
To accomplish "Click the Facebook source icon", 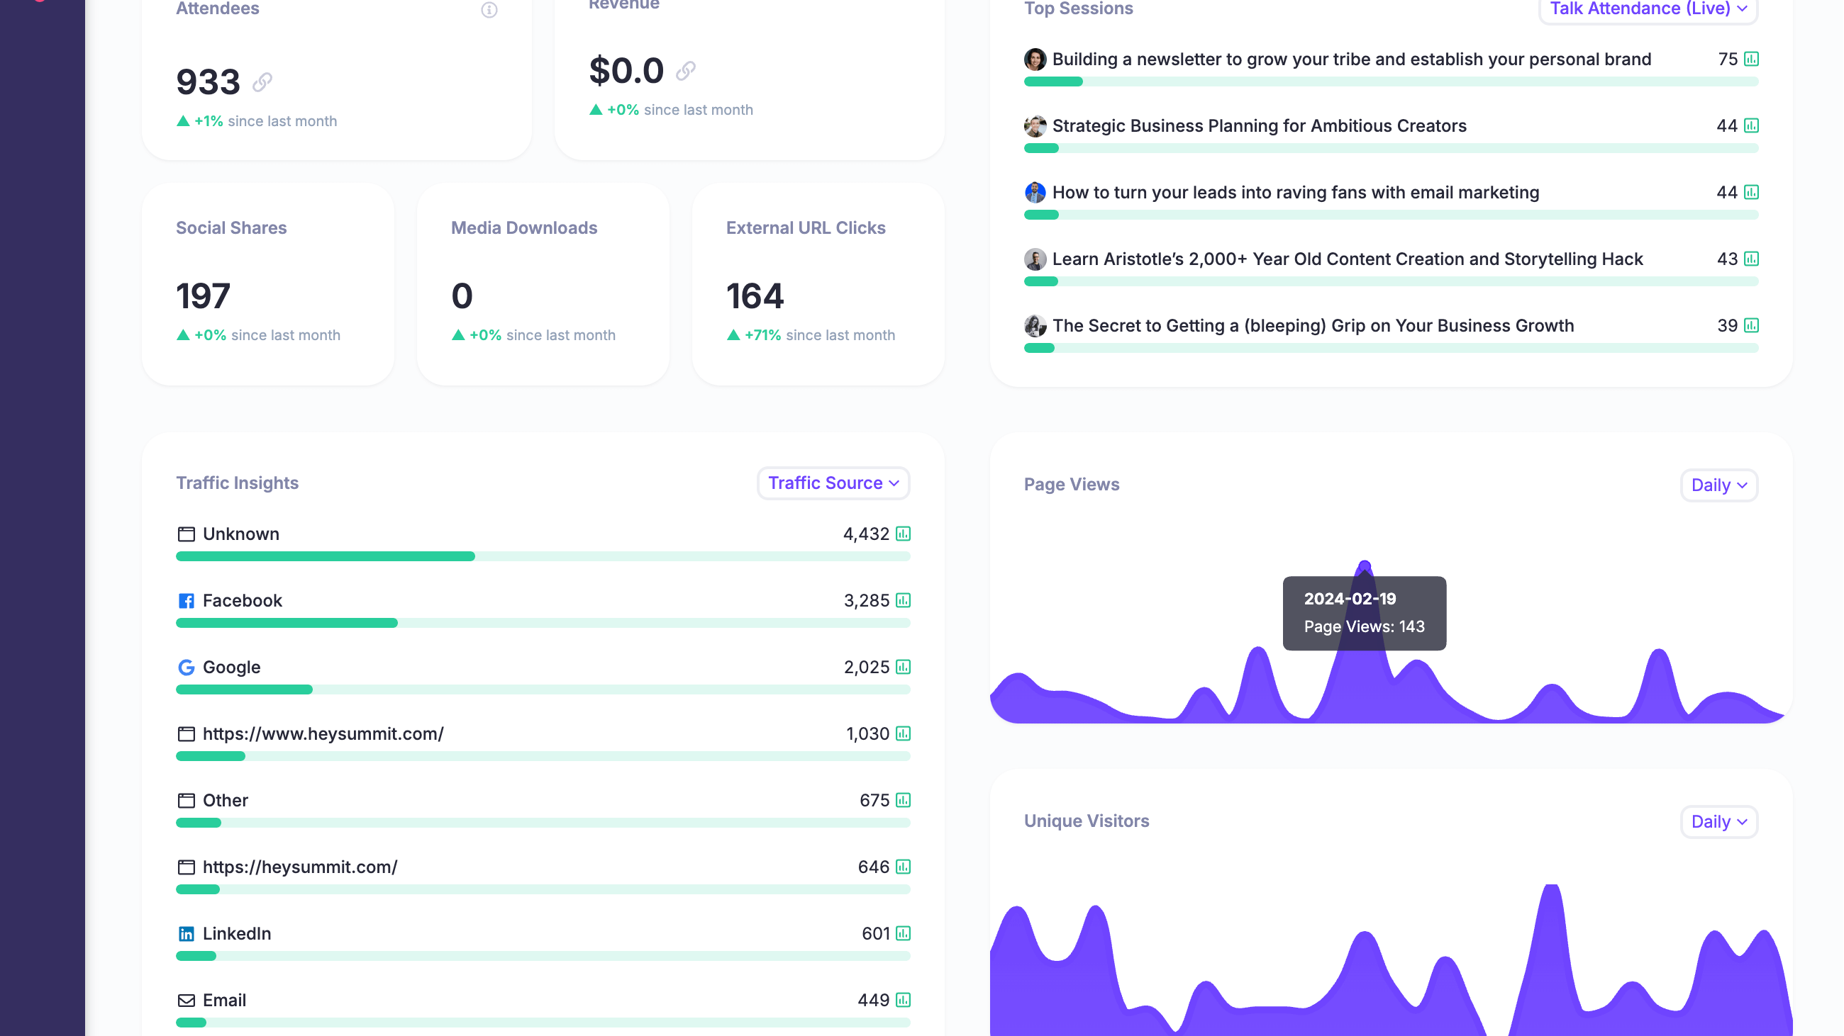I will pyautogui.click(x=186, y=601).
